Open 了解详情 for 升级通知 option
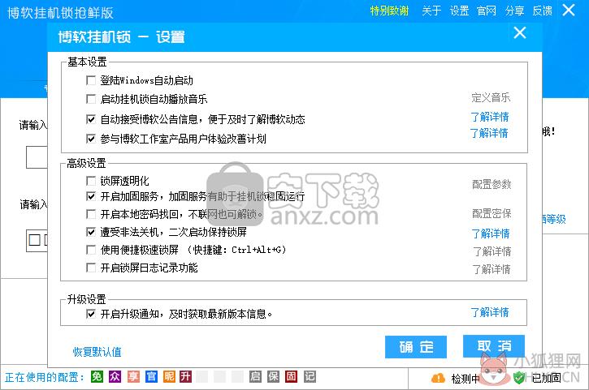Screen dimensions: 589x390 tap(490, 312)
